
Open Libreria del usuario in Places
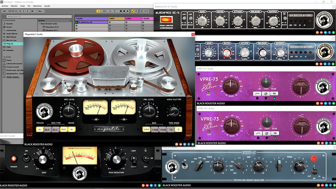(14, 64)
